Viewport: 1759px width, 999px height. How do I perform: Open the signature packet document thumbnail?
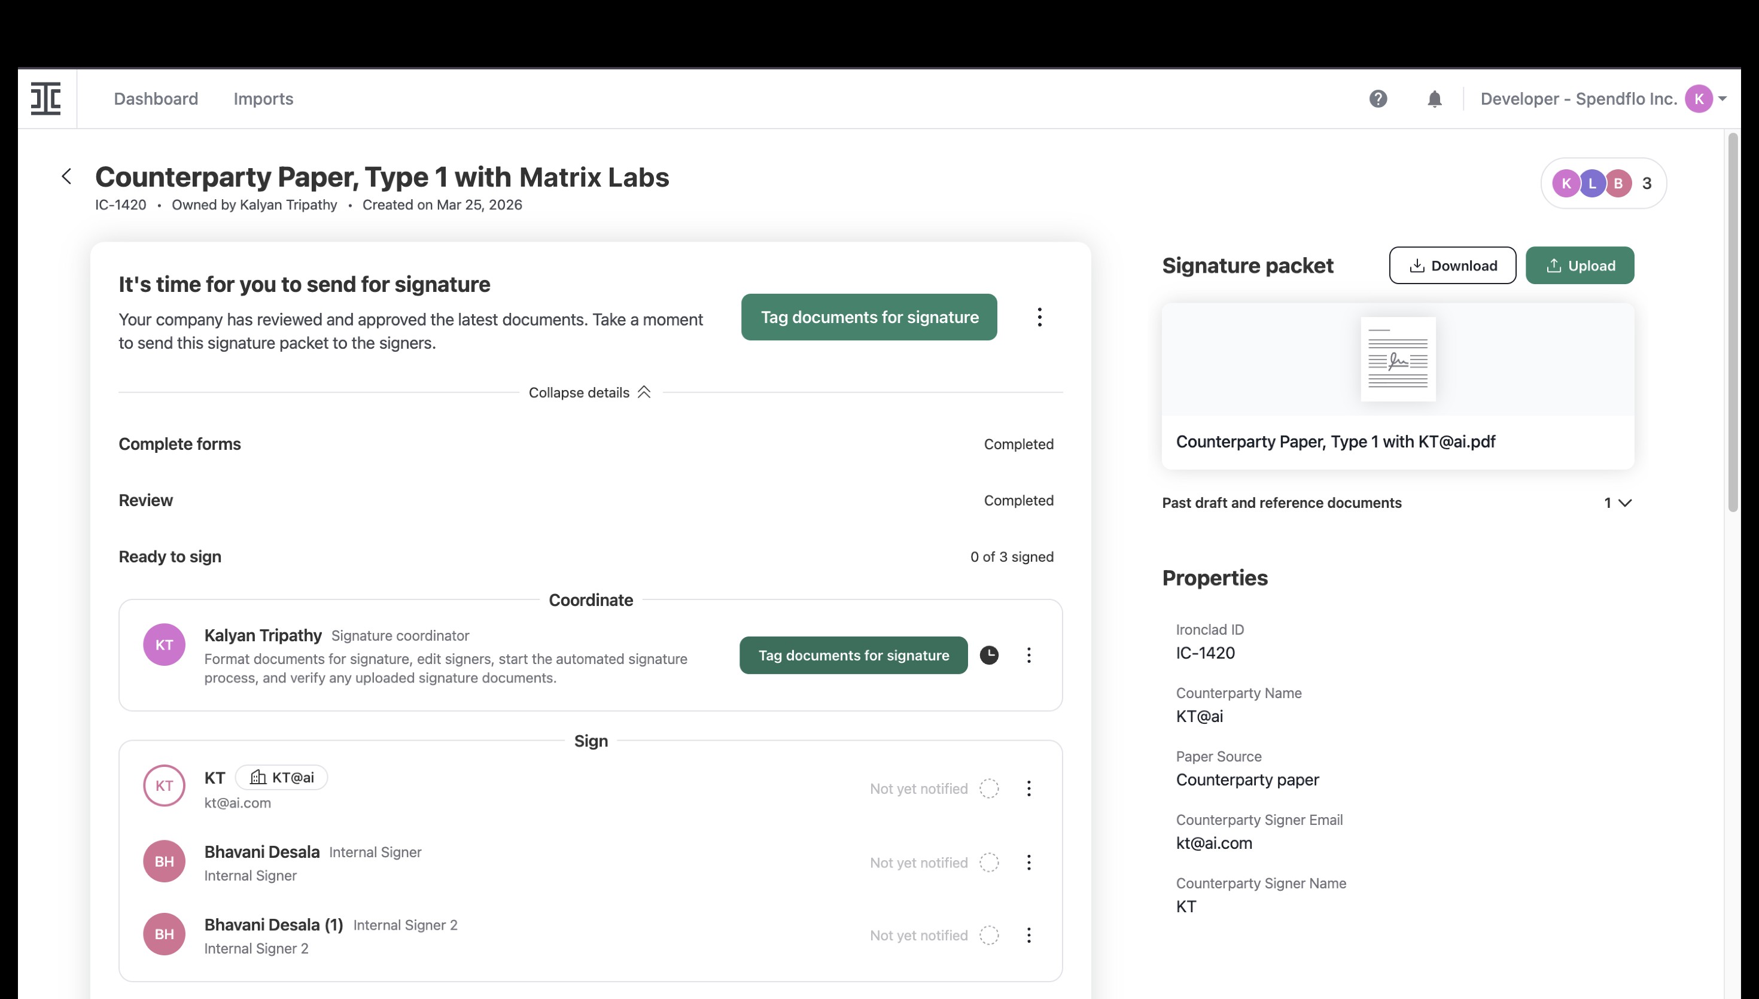tap(1398, 359)
